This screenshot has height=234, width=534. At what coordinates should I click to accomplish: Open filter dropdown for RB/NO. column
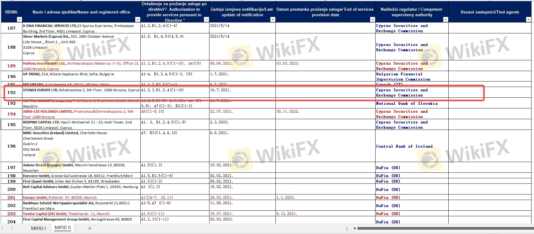pyautogui.click(x=19, y=20)
